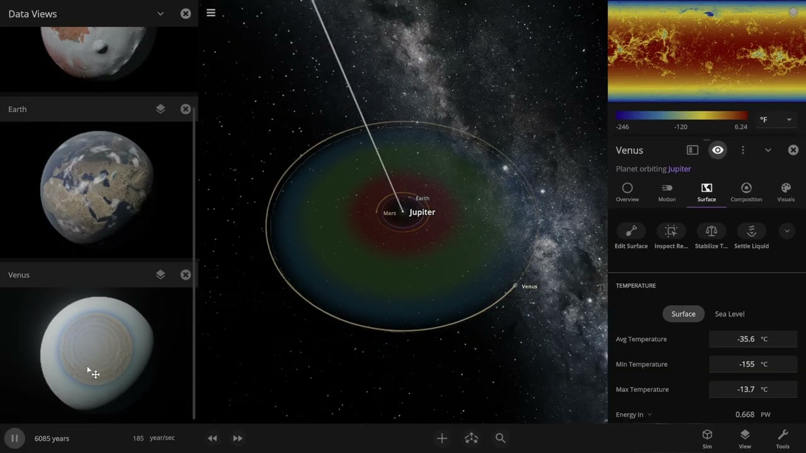Select the Mars label near Jupiter
This screenshot has width=806, height=453.
(390, 213)
